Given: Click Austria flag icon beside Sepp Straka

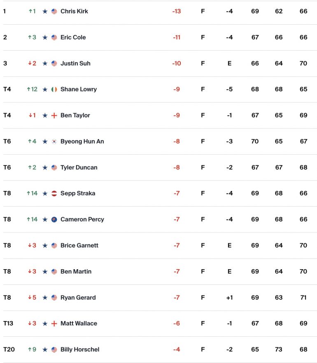Looking at the screenshot, I should 54,193.
